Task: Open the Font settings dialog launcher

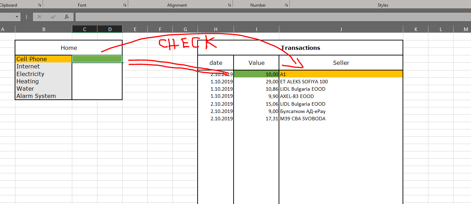Action: pyautogui.click(x=125, y=5)
